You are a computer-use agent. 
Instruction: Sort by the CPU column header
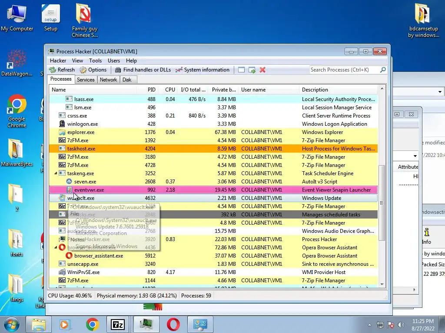click(x=168, y=90)
